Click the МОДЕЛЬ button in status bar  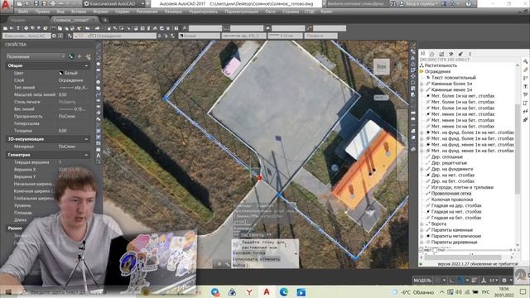point(422,280)
